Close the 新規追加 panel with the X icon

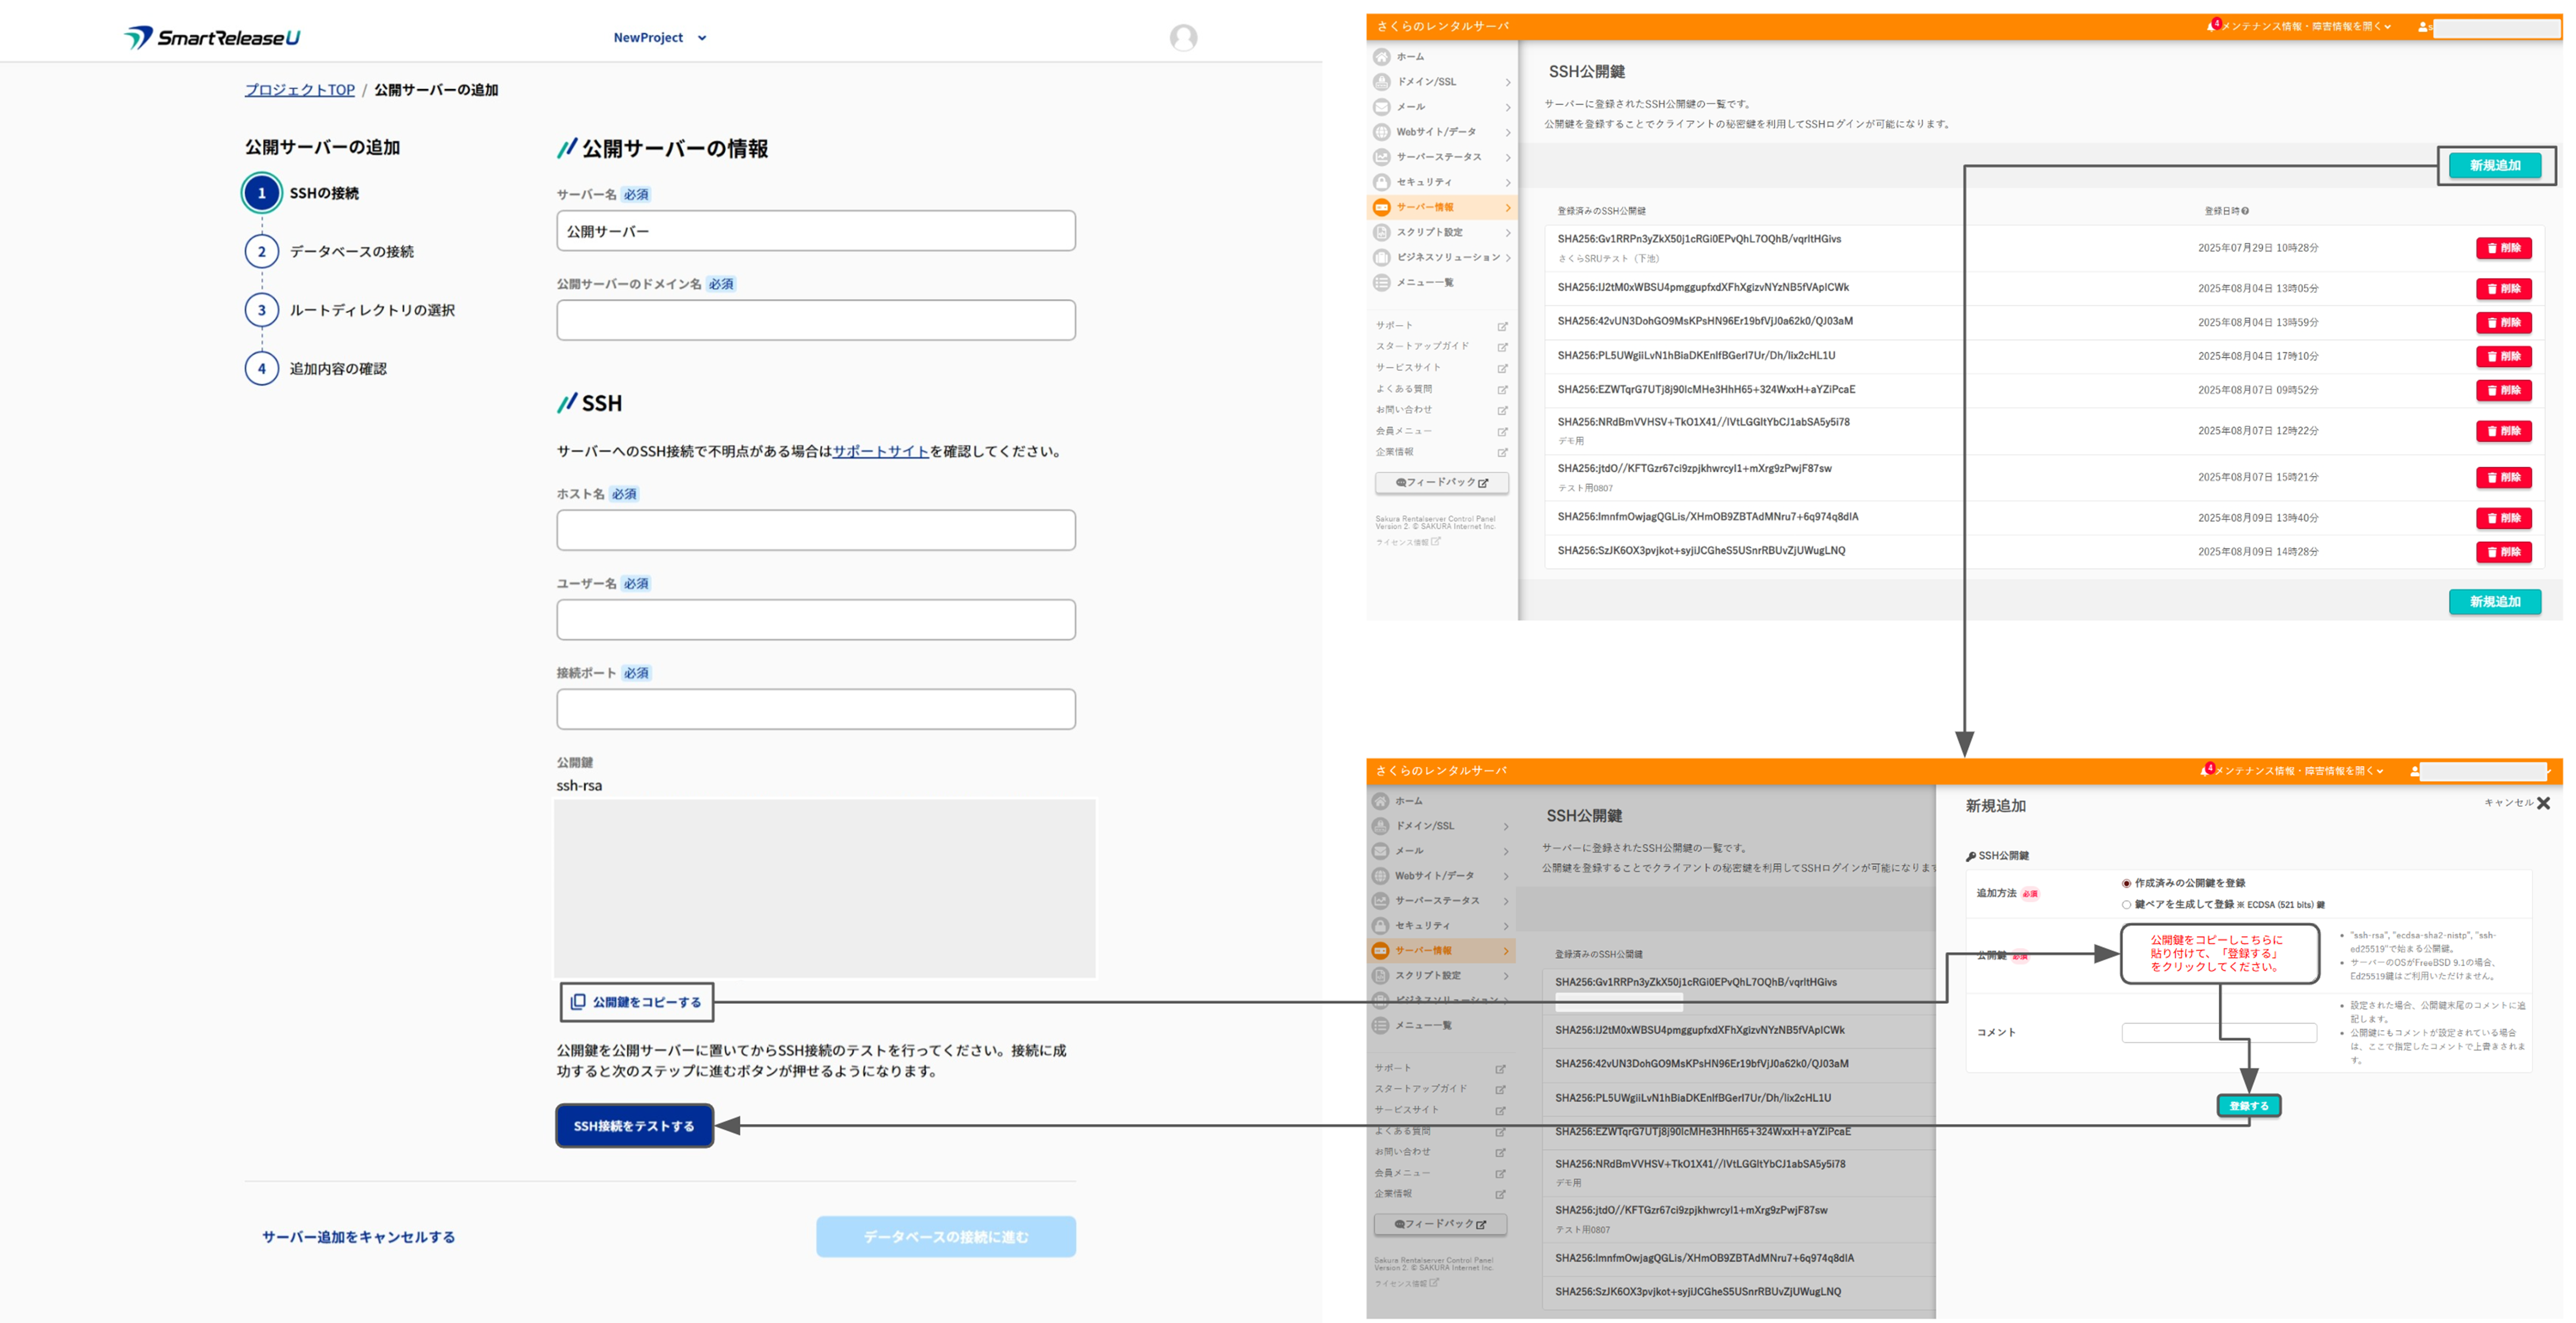point(2543,803)
